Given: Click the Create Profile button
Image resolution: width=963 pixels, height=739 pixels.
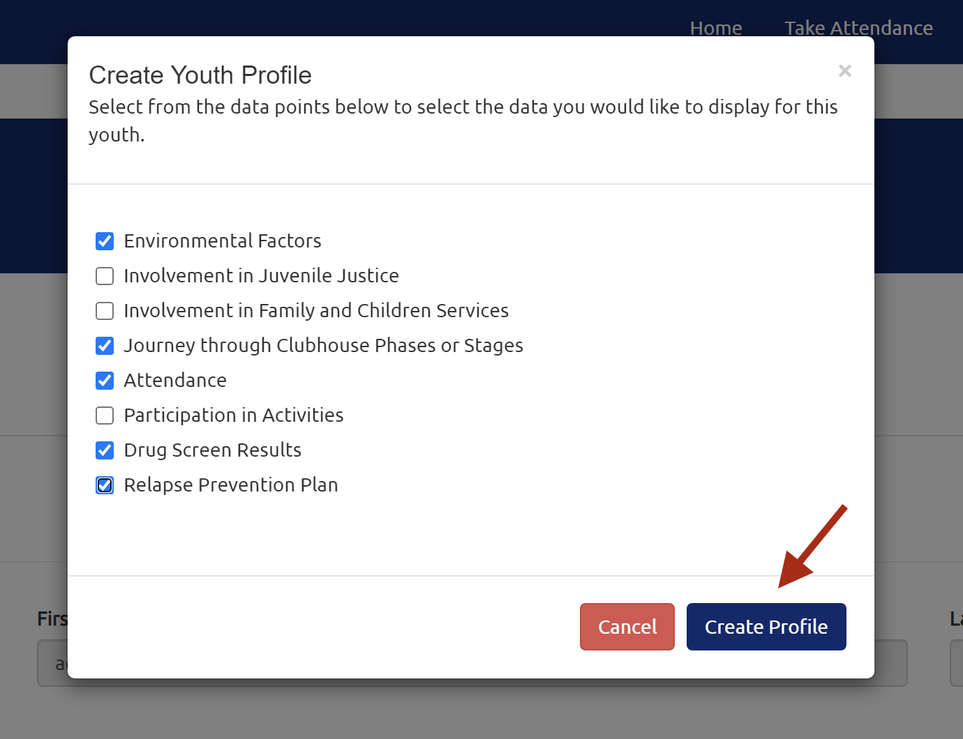Looking at the screenshot, I should [766, 627].
